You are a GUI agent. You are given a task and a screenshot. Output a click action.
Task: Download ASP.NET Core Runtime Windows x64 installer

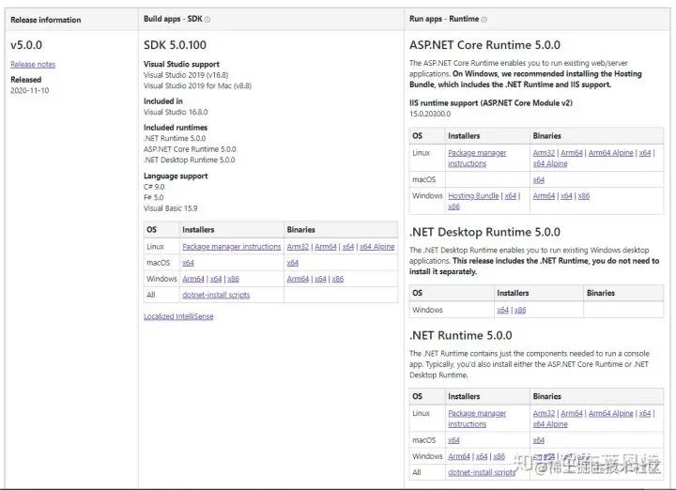511,195
